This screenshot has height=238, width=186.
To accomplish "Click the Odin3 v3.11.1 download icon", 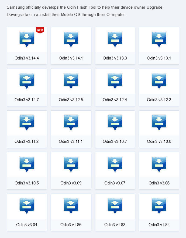I will click(x=71, y=123).
